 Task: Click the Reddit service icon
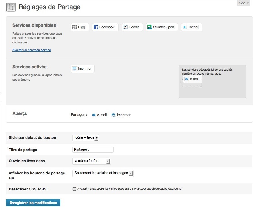125,27
